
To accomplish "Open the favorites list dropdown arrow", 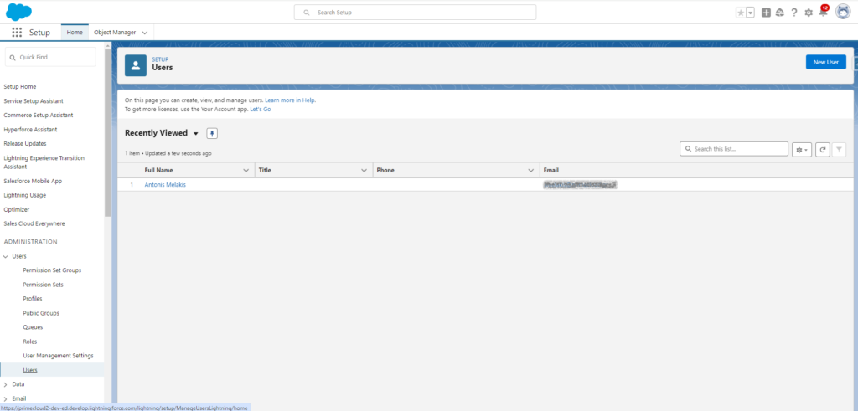I will (x=750, y=13).
